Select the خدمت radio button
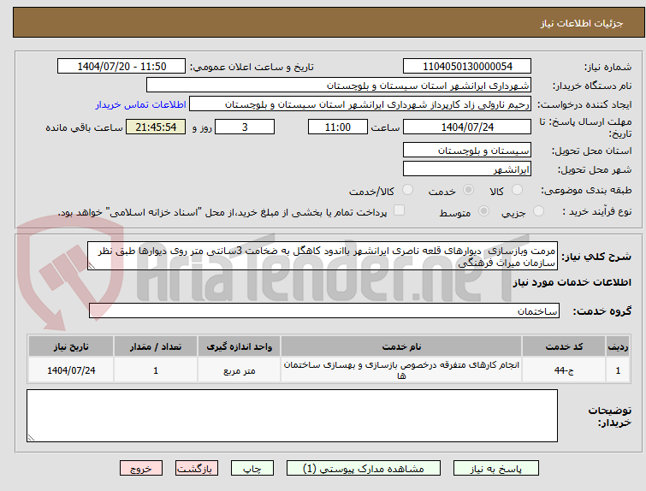646x491 pixels. click(x=468, y=190)
